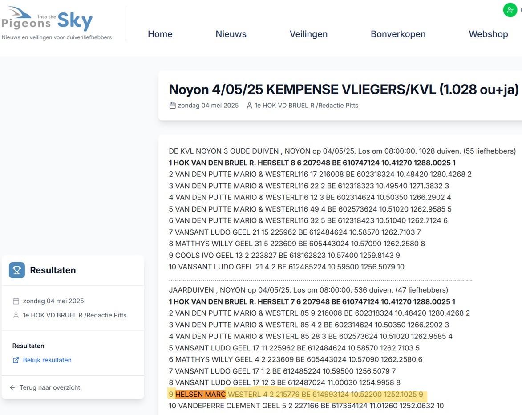Open the Home menu item
The image size is (522, 415).
coord(160,33)
